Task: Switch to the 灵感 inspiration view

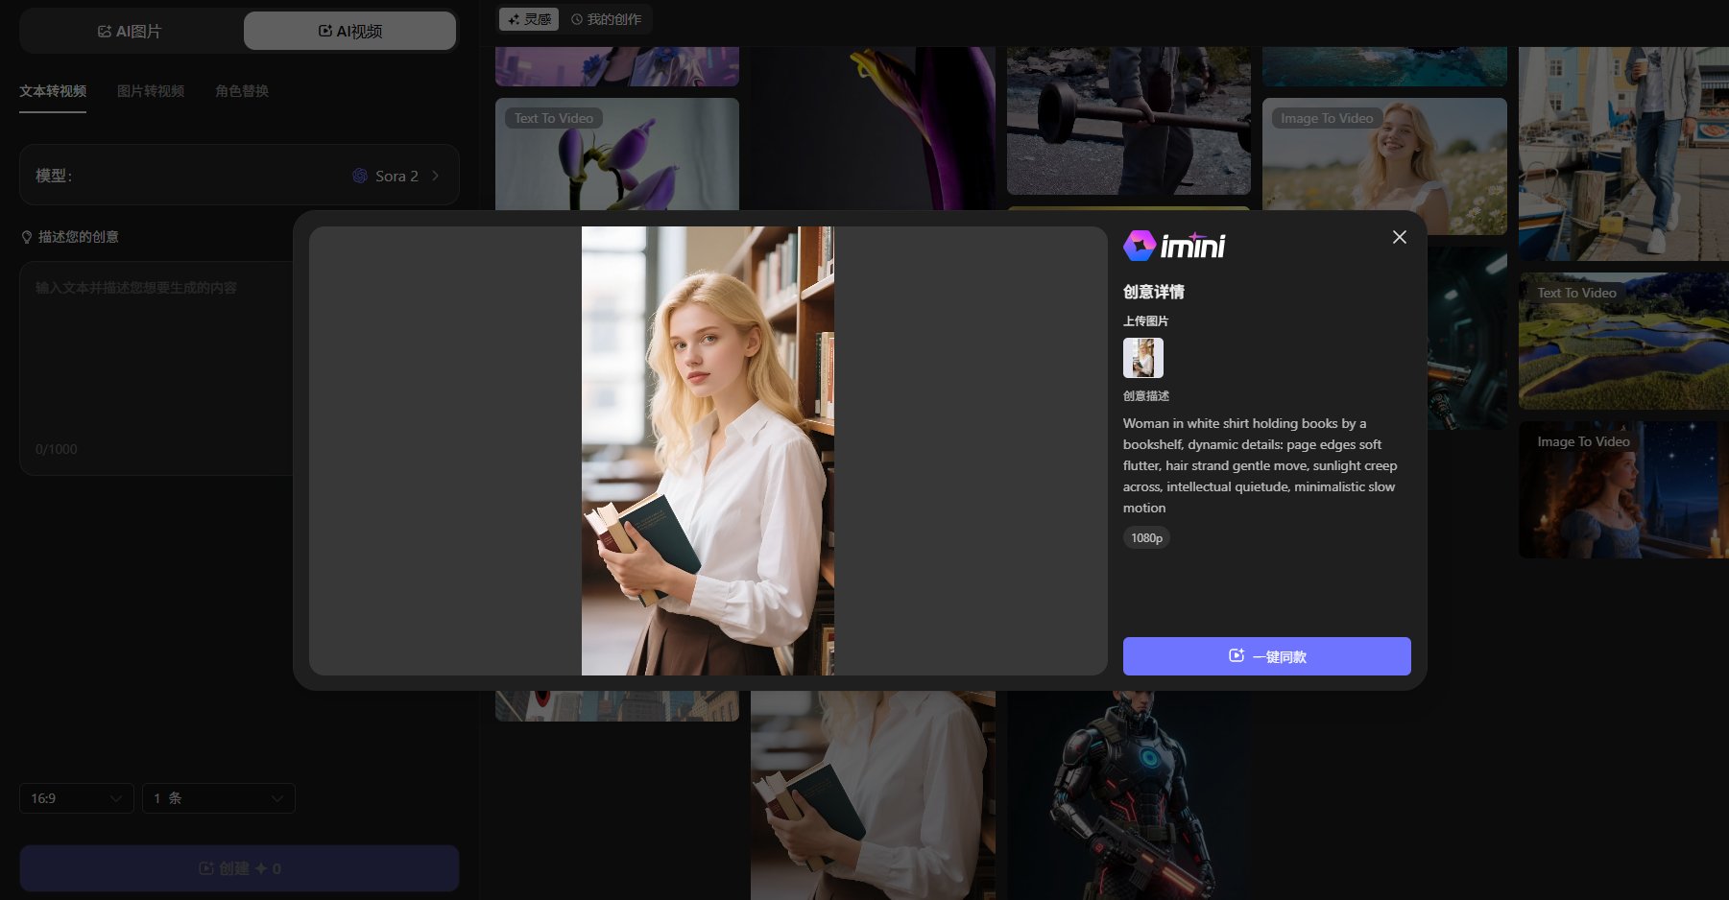Action: click(529, 19)
